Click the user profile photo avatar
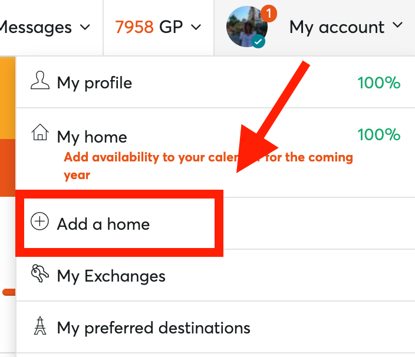 pyautogui.click(x=246, y=27)
